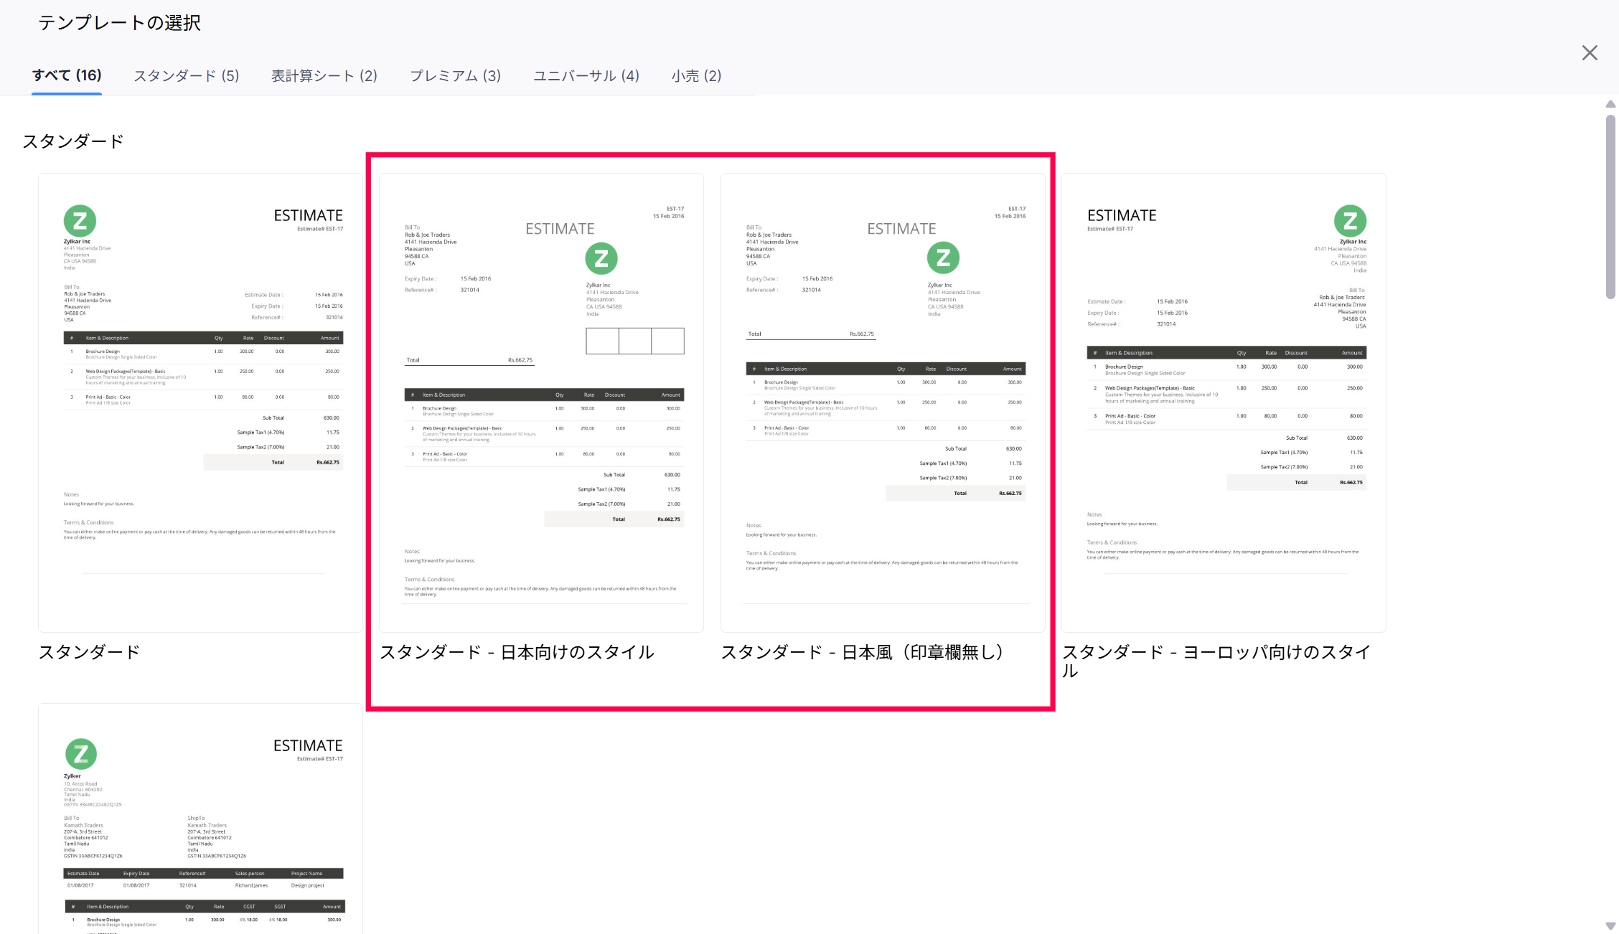Select the プレミアム (3) tab
This screenshot has width=1619, height=934.
click(455, 76)
